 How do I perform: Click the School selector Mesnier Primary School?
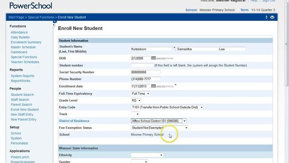[217, 10]
